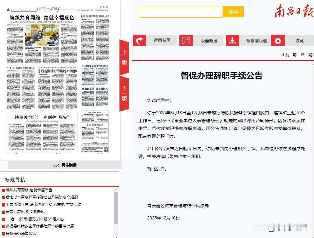Click the gear icon next to 收藏

pyautogui.click(x=278, y=40)
